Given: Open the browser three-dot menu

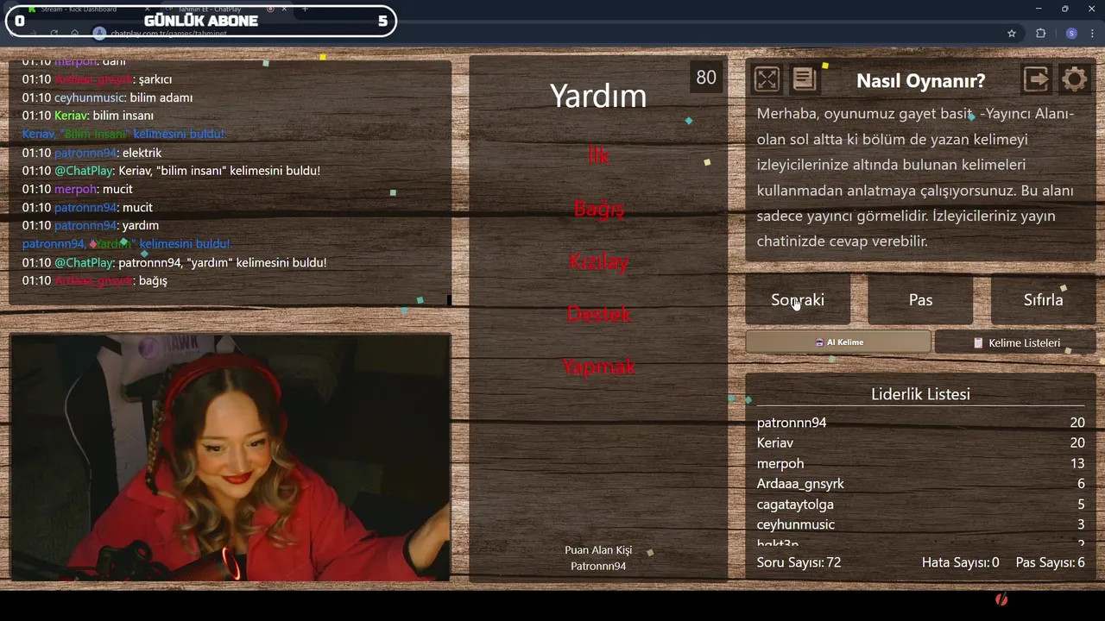Looking at the screenshot, I should (x=1093, y=34).
